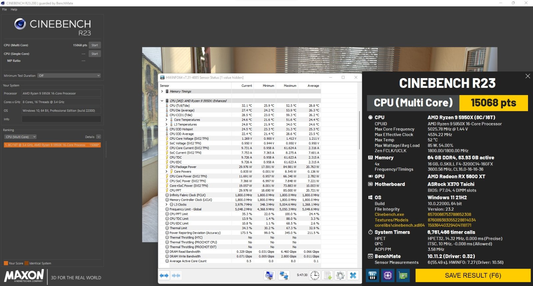Collapse the CPU [#0] AMD Ryzen 9 5950X group
Viewport: 533px width, 286px height.
(x=162, y=100)
